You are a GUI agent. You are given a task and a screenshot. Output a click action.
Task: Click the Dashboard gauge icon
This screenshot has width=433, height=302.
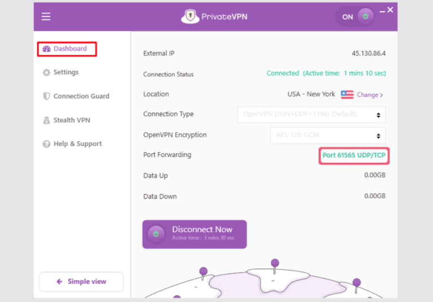[46, 49]
